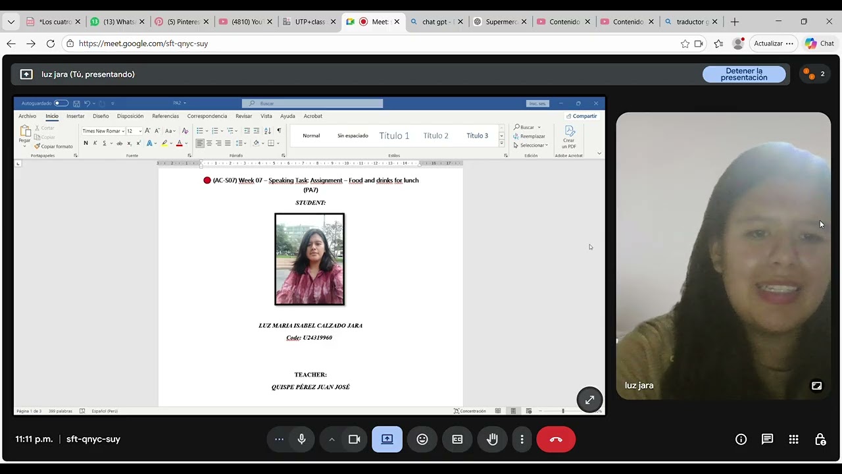Image resolution: width=842 pixels, height=474 pixels.
Task: Toggle align right in Word ribbon
Action: (218, 143)
